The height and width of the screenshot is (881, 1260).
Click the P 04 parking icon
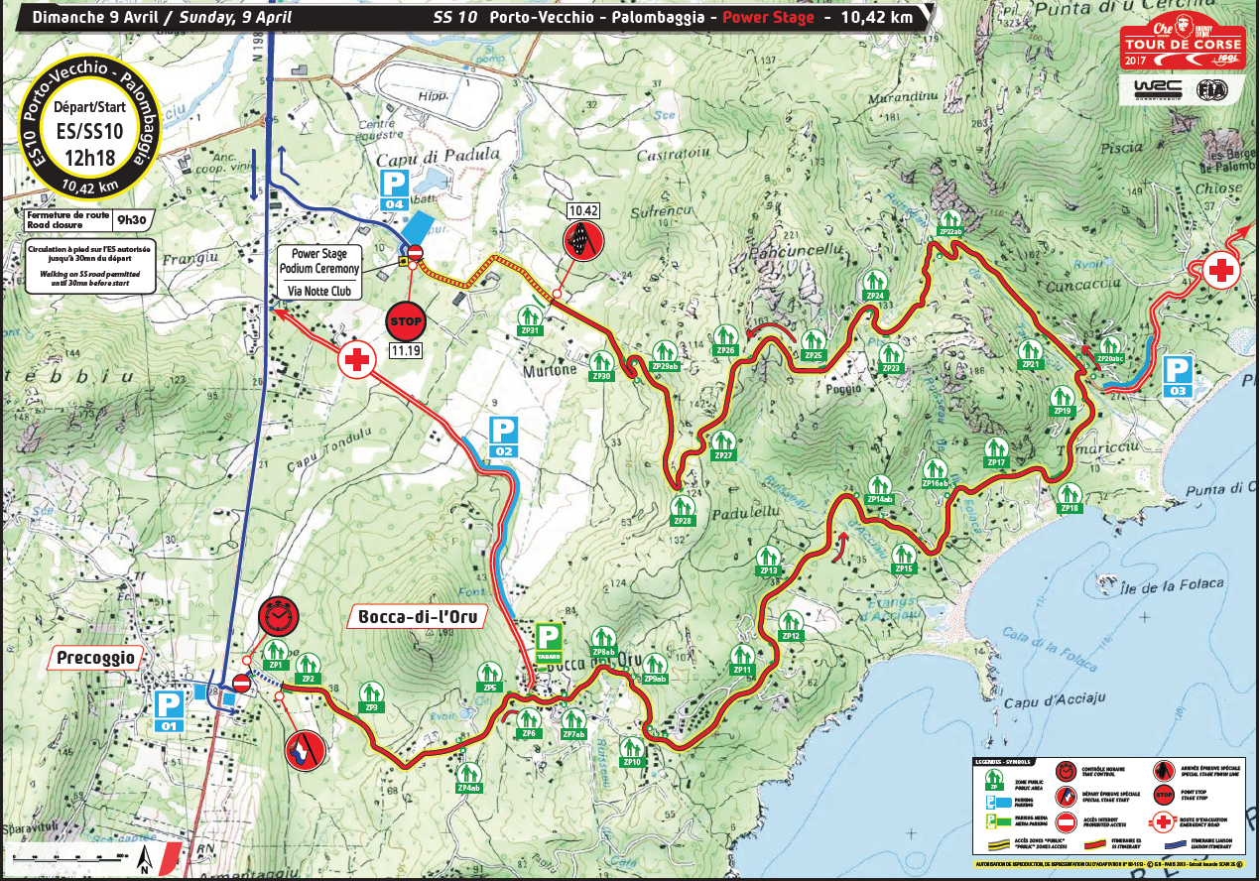click(395, 188)
